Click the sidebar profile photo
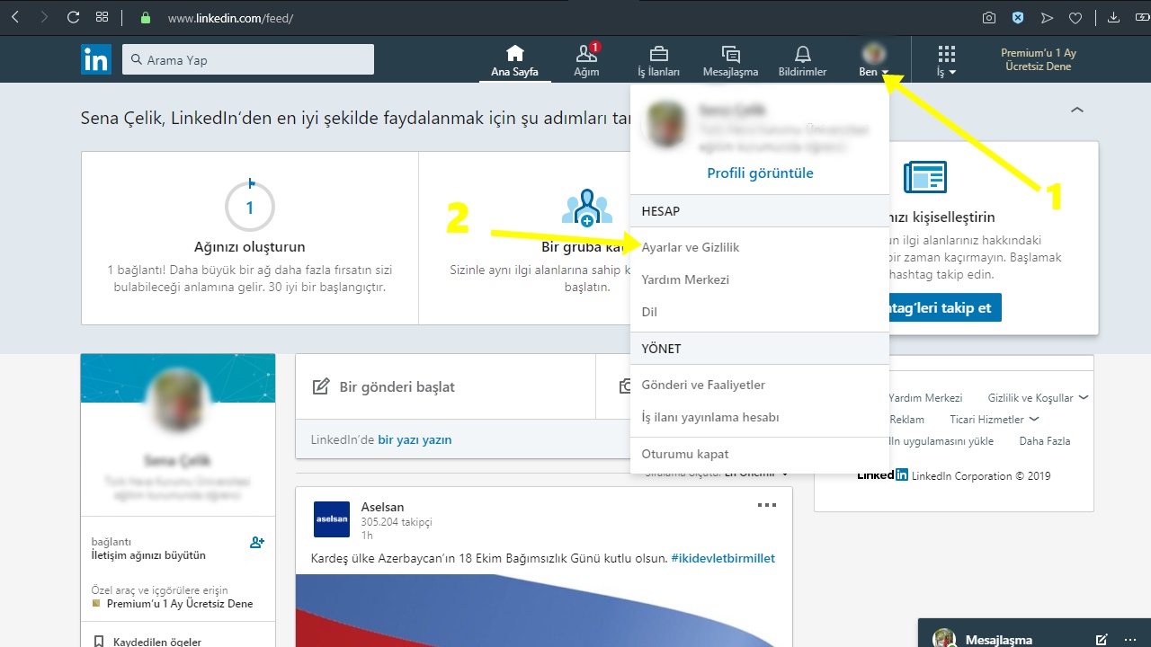The image size is (1151, 647). [x=178, y=402]
